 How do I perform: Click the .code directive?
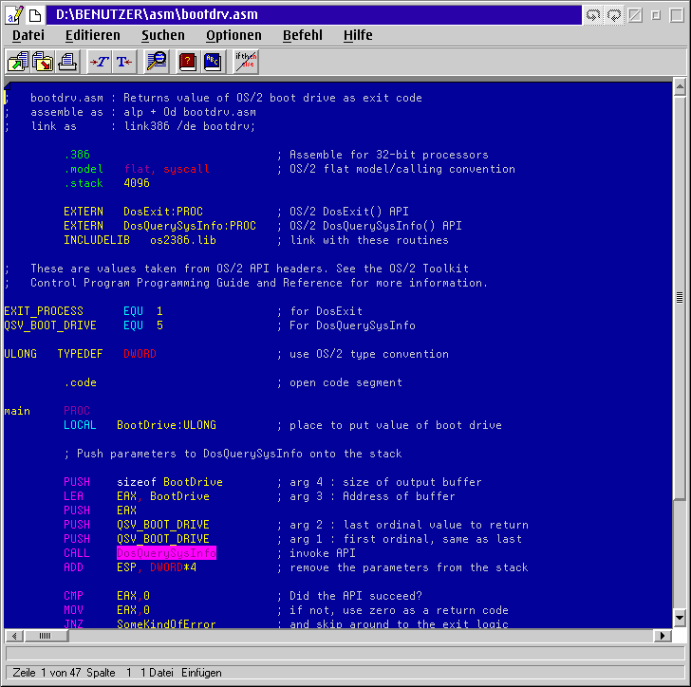click(80, 382)
